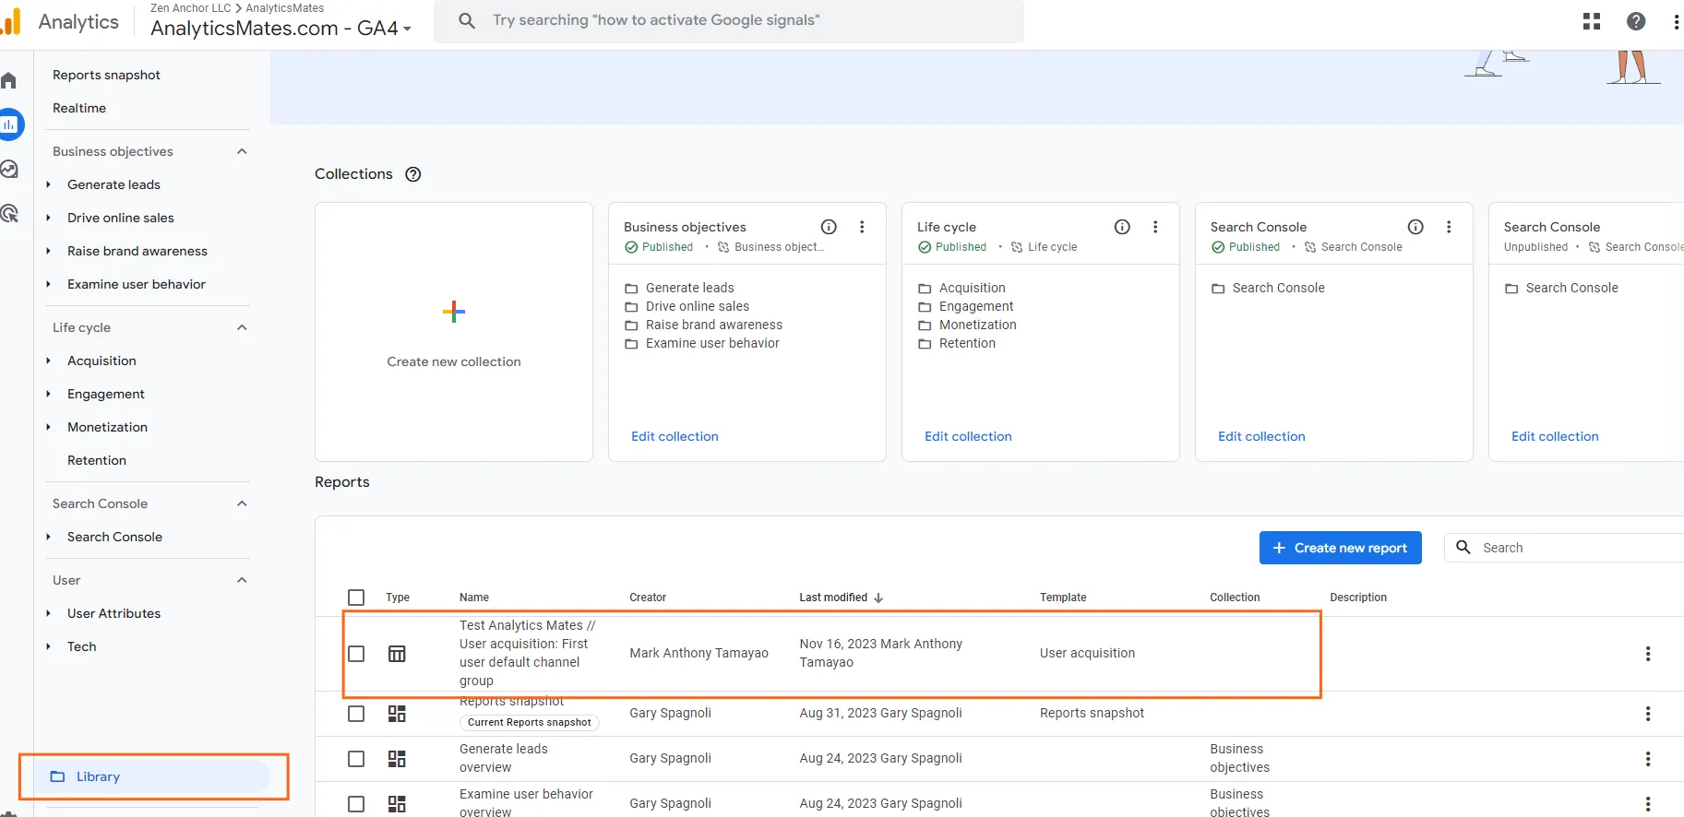
Task: Open the Explore icon in left rail
Action: tap(9, 169)
